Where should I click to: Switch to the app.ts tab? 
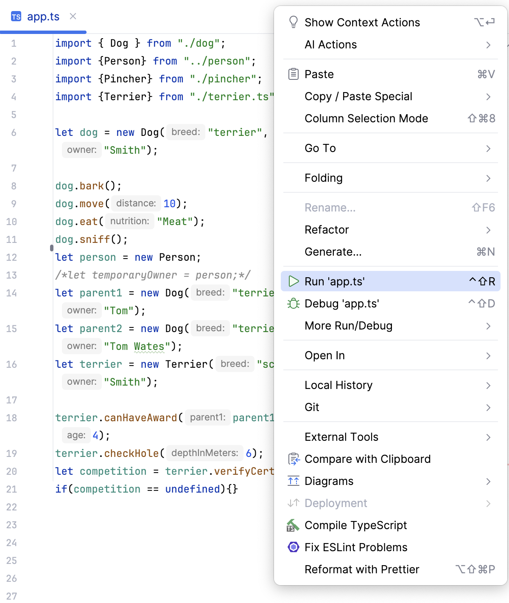click(x=44, y=17)
